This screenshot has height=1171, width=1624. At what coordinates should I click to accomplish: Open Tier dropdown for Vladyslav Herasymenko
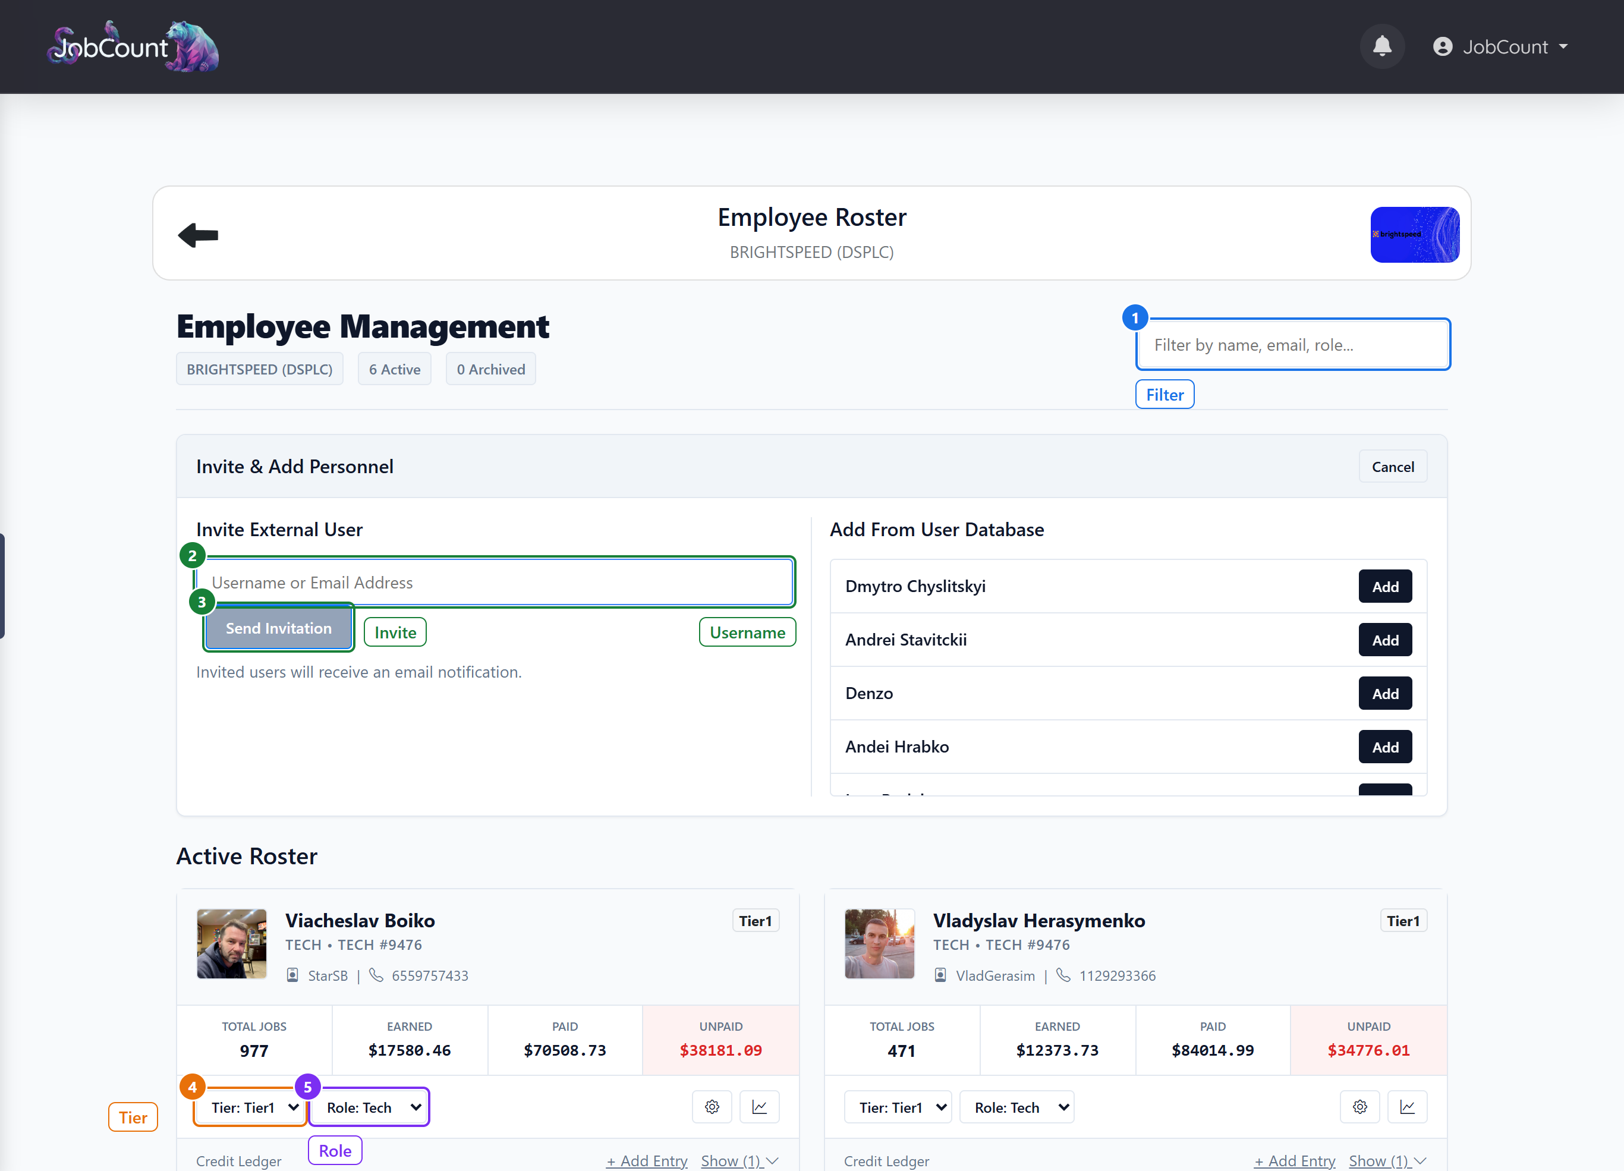898,1107
